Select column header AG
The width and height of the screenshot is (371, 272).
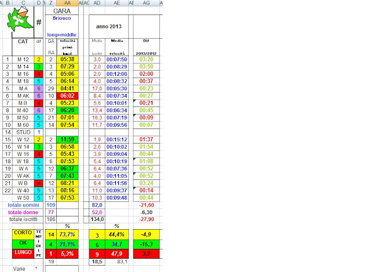[x=147, y=3]
